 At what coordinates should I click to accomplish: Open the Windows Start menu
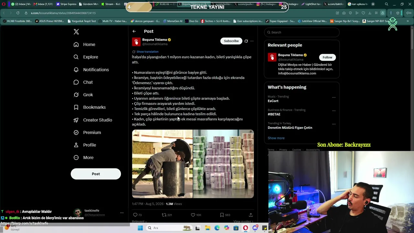(140, 228)
